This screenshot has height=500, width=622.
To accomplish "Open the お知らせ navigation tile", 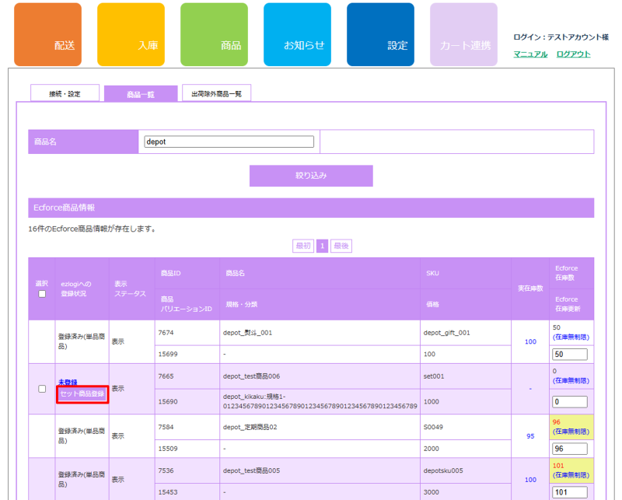I will [297, 35].
